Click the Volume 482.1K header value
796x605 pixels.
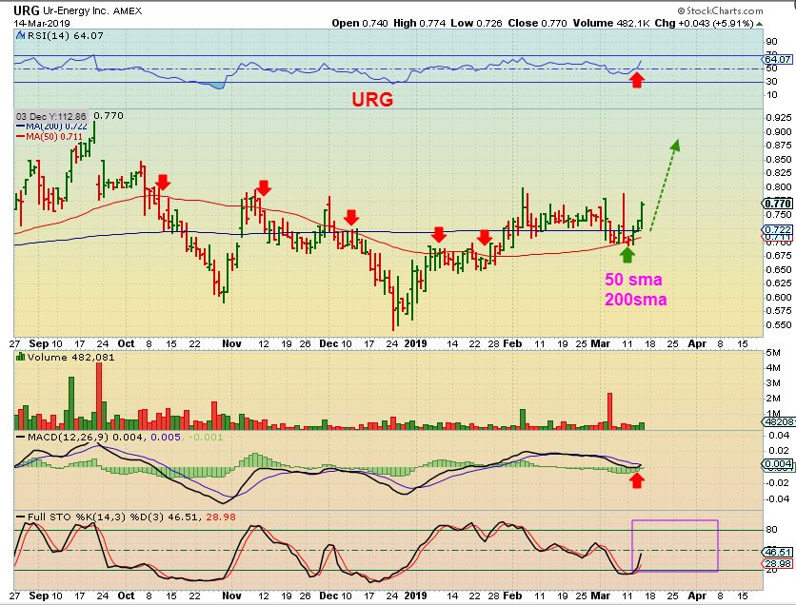pyautogui.click(x=611, y=24)
